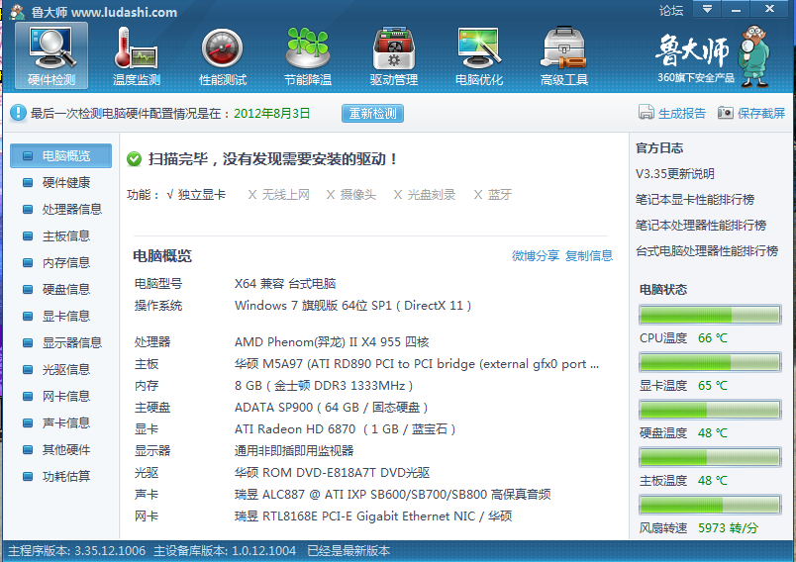
Task: Click the 主程序版本 3.35.12.1006 status text
Action: 77,551
